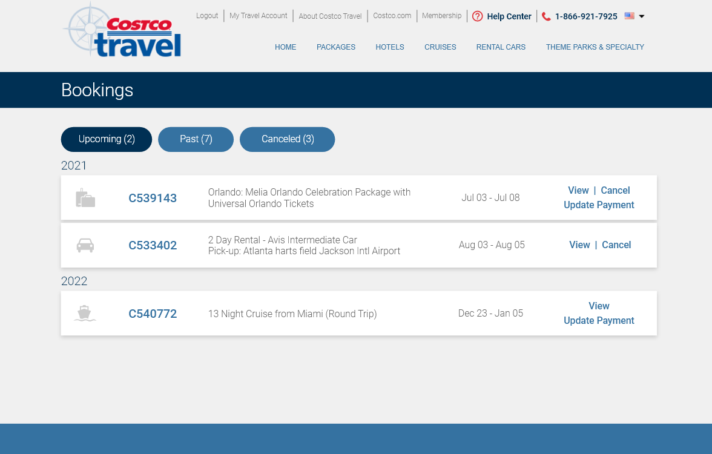View the Avis car rental booking

pyautogui.click(x=579, y=245)
